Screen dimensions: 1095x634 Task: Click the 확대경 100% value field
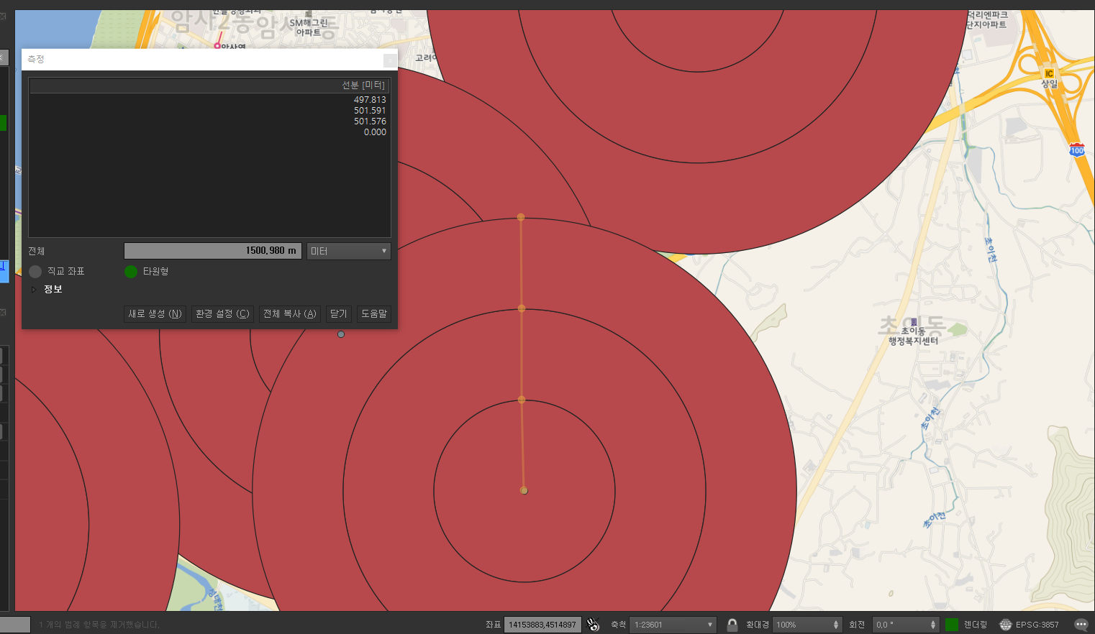802,625
